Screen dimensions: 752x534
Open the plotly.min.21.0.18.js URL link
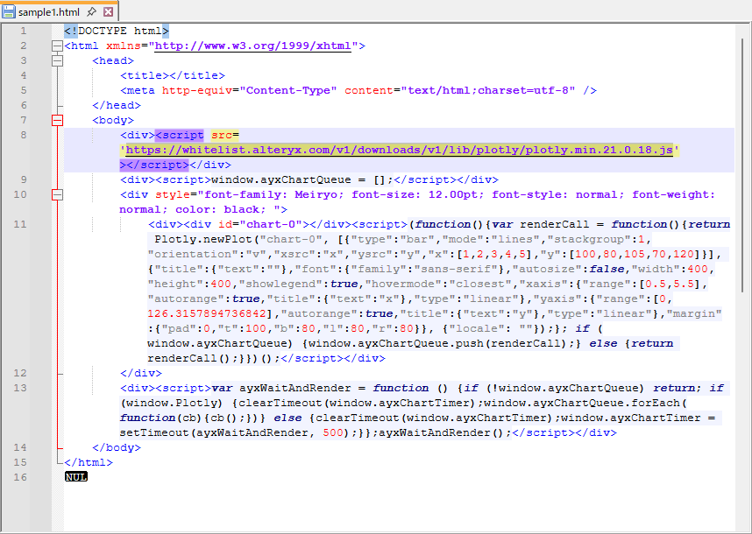399,150
